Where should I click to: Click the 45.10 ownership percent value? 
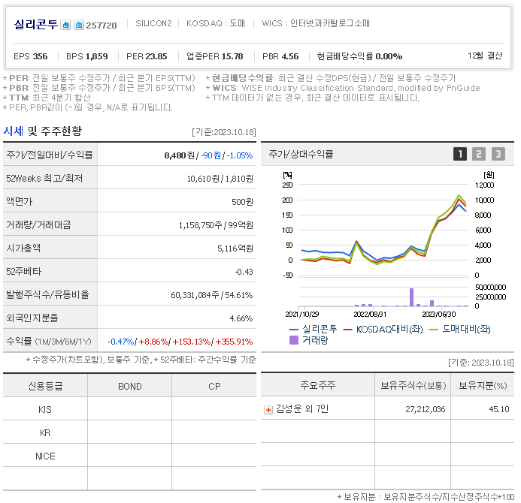pos(499,409)
